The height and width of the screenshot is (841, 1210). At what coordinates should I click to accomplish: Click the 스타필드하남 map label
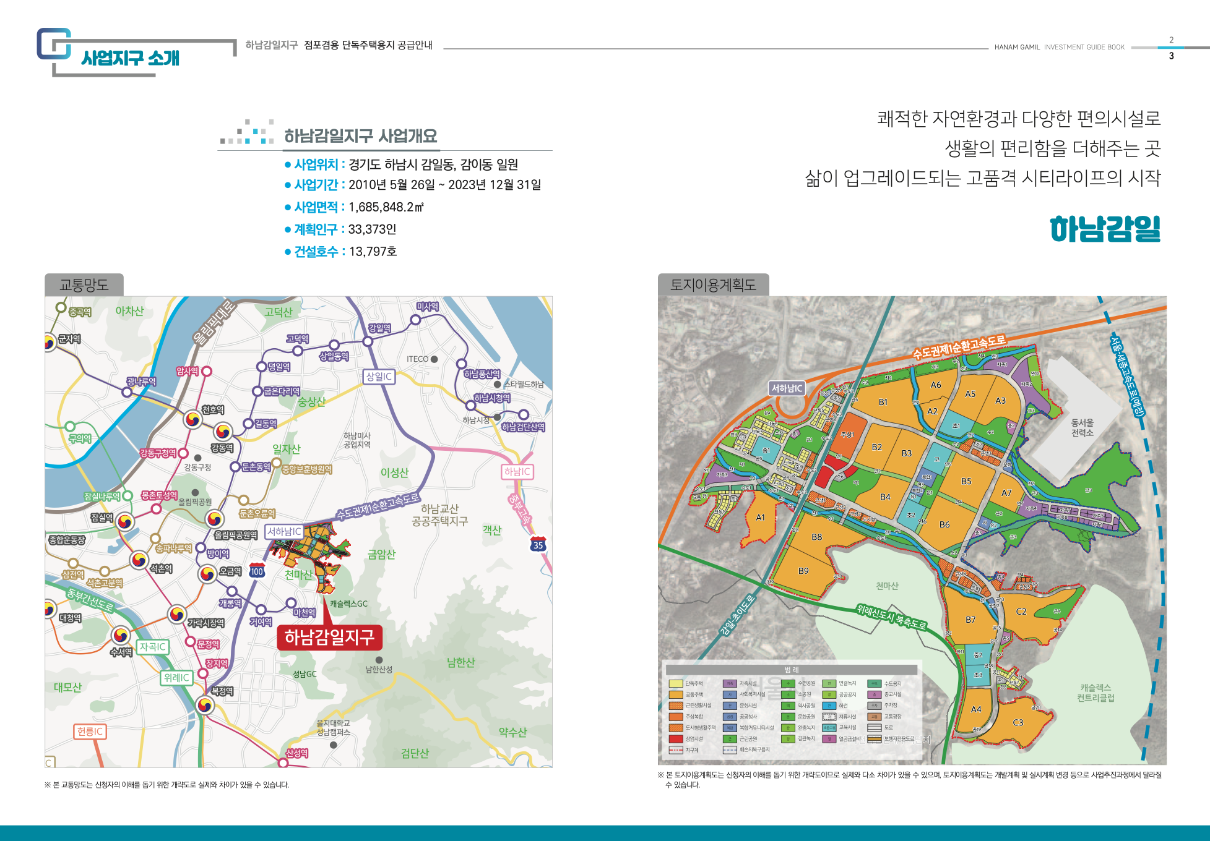coord(524,385)
